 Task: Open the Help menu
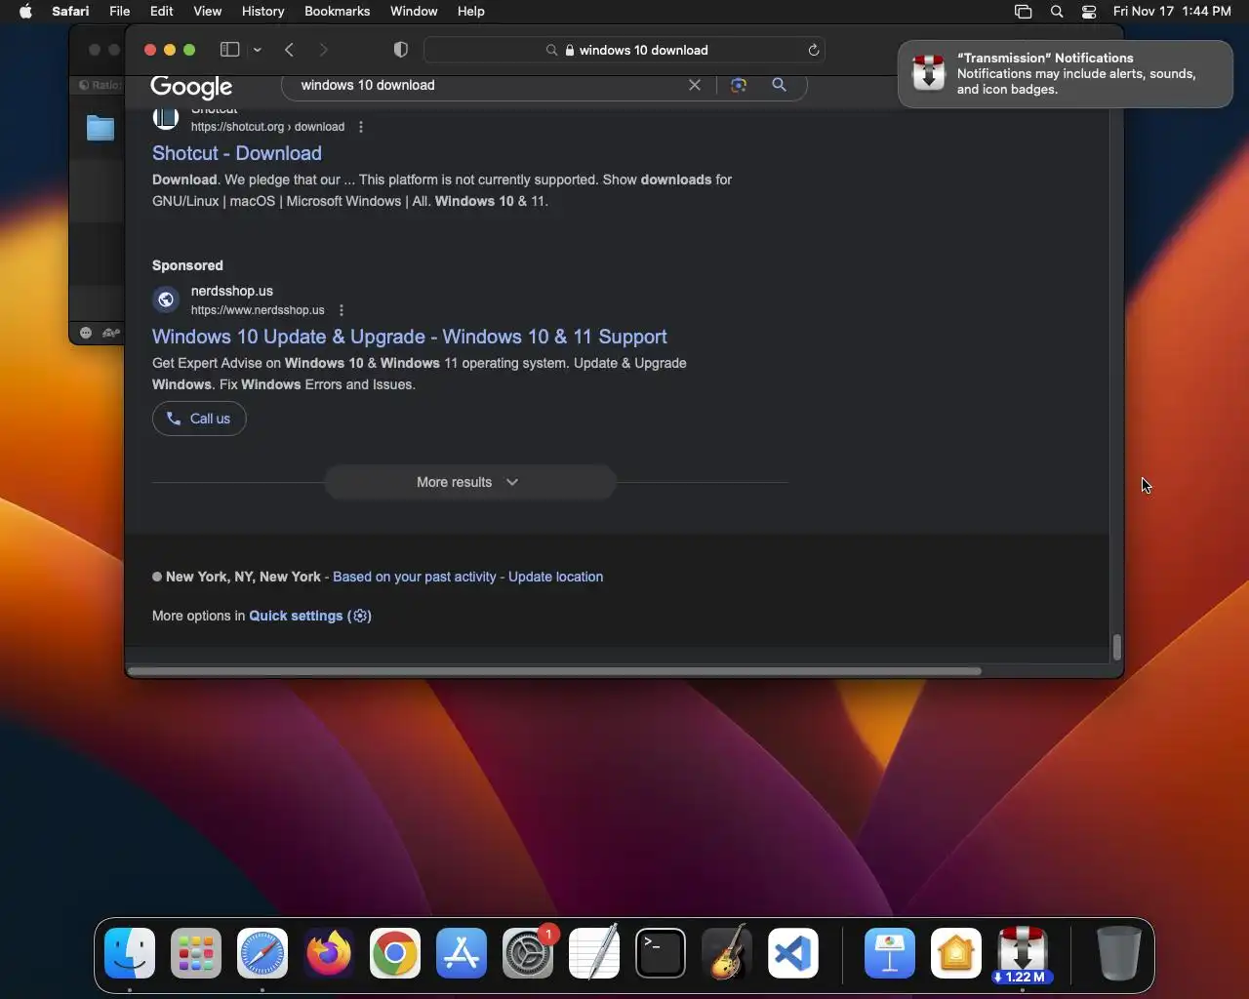click(x=471, y=12)
